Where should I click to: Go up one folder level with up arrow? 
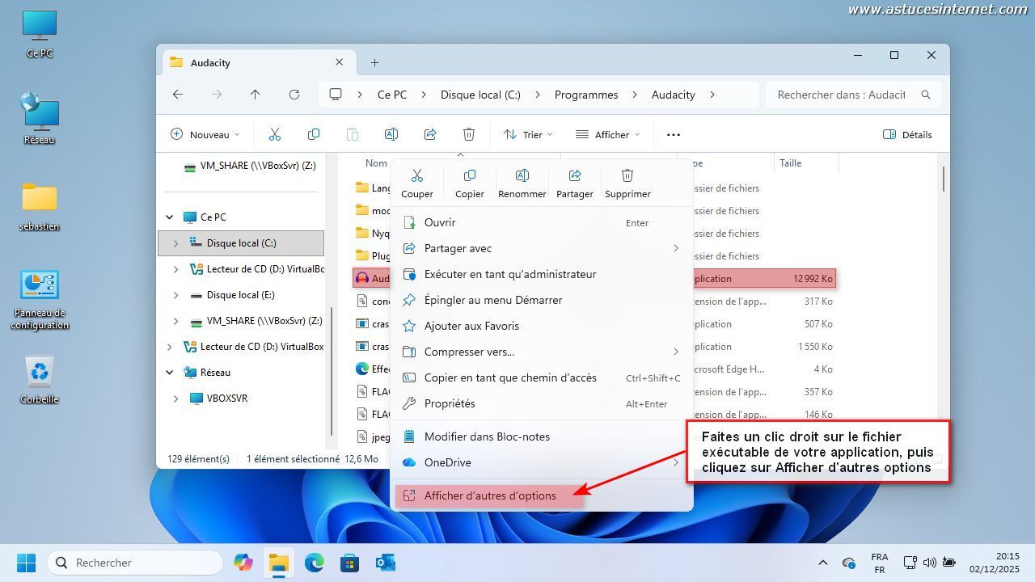[x=256, y=95]
